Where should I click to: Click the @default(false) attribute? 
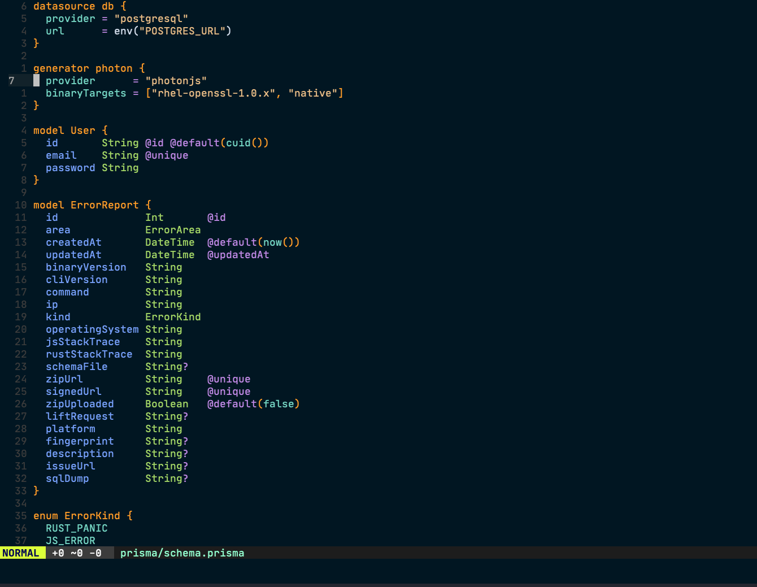click(x=254, y=404)
